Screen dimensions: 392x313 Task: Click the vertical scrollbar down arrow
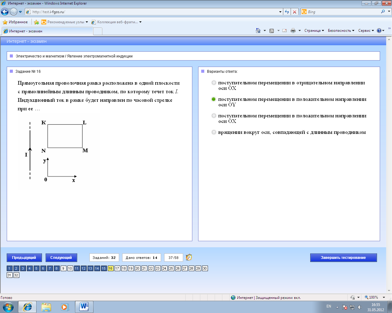pos(389,291)
